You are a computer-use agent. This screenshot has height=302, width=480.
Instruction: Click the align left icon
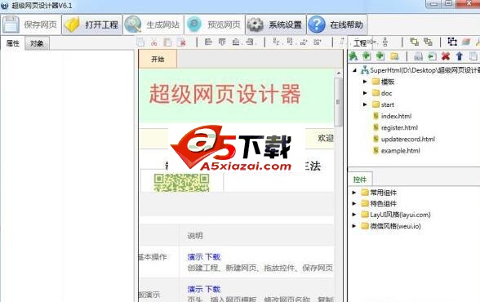tap(208, 42)
